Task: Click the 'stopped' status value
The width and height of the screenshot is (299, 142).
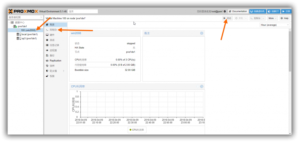Action: click(x=131, y=44)
